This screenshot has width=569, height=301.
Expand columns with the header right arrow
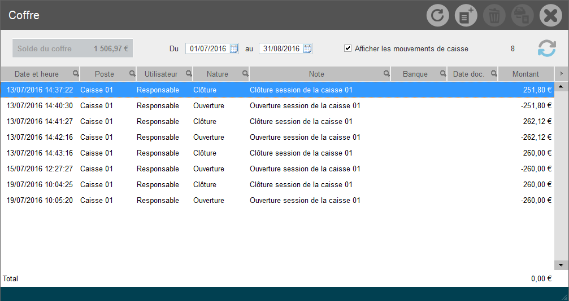click(x=561, y=74)
